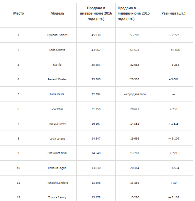Screen dimensions: 195x201
Task: Click the Renault Duster cell
Action: point(57,79)
